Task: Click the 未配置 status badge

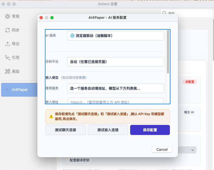Action: pyautogui.click(x=190, y=82)
